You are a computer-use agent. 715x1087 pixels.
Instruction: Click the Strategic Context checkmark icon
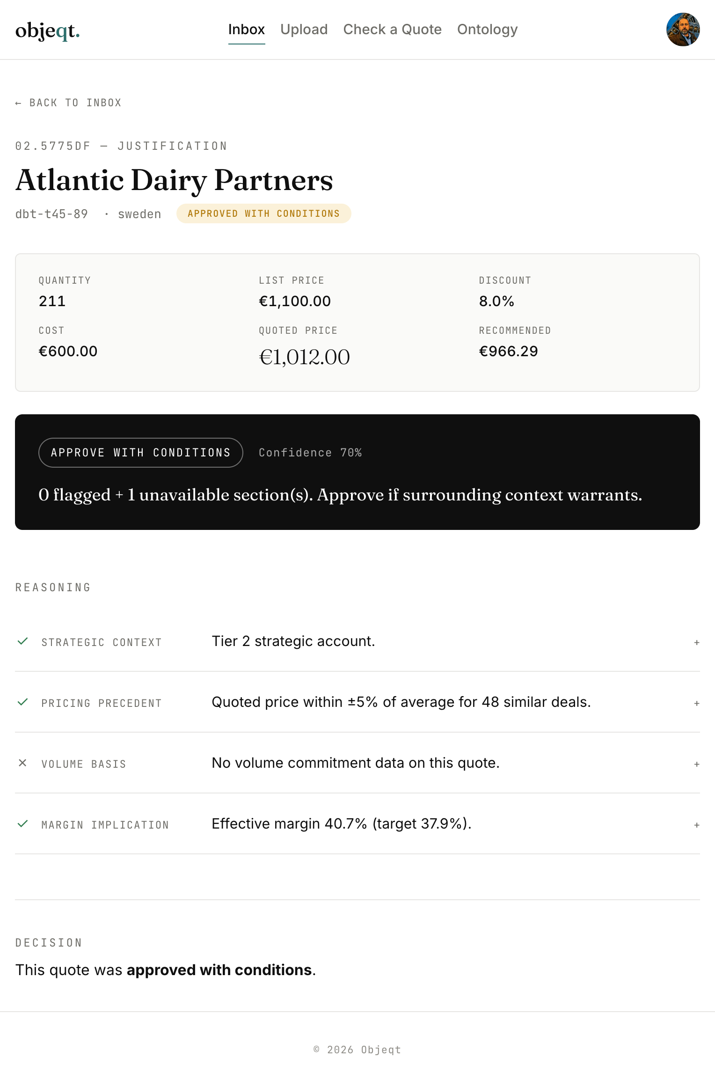[22, 641]
